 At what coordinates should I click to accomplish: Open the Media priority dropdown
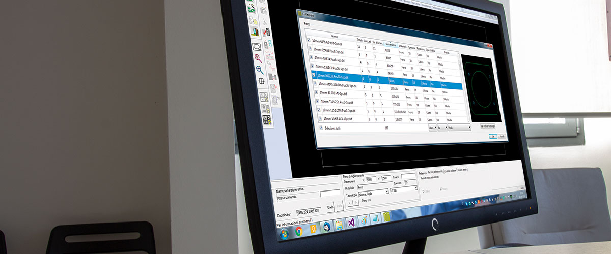point(460,128)
